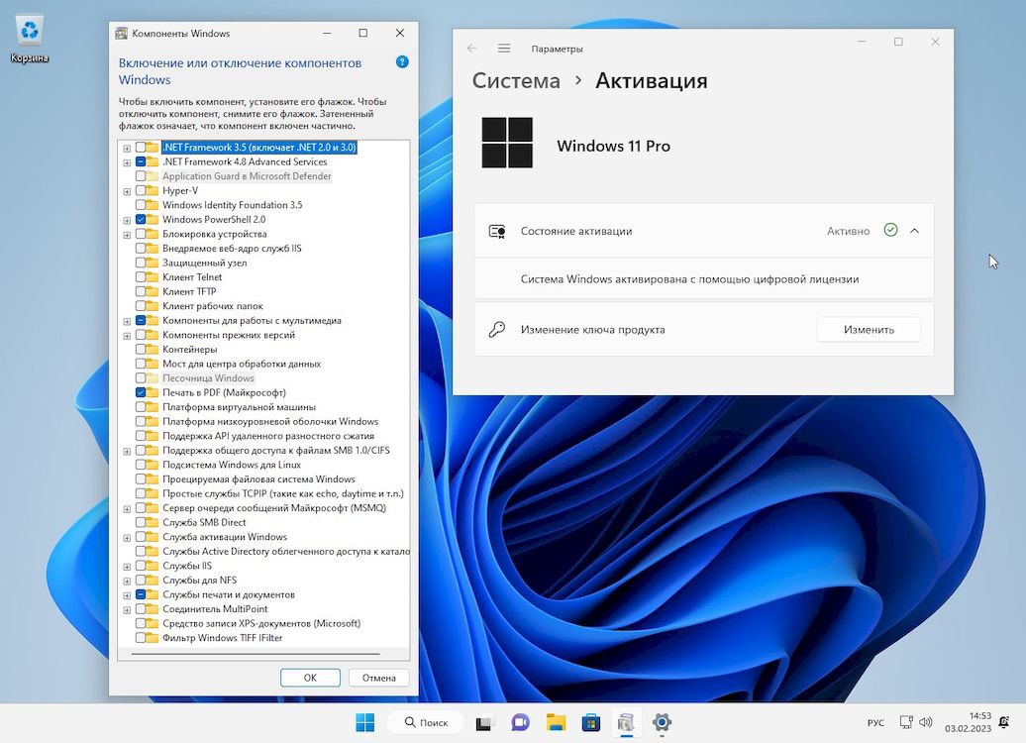This screenshot has height=743, width=1026.
Task: Click the Containers folder icon
Action: point(153,349)
